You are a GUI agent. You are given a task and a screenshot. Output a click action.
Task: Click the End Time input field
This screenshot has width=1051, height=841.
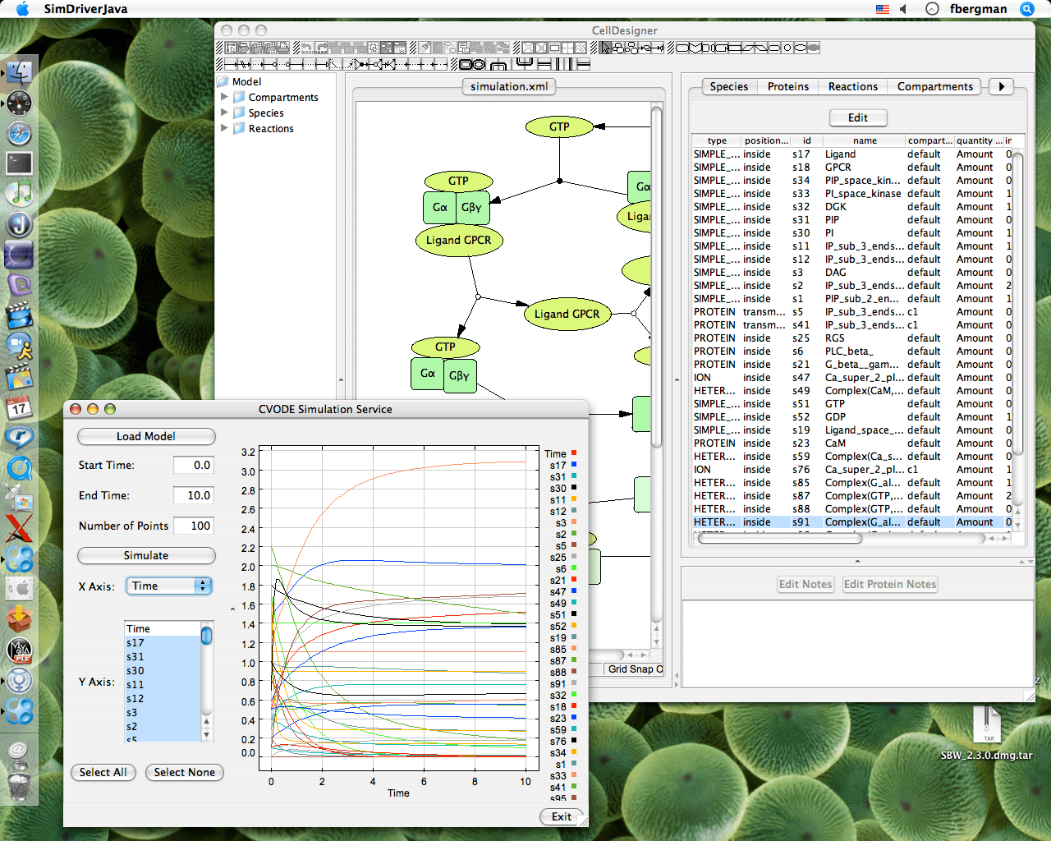[194, 495]
